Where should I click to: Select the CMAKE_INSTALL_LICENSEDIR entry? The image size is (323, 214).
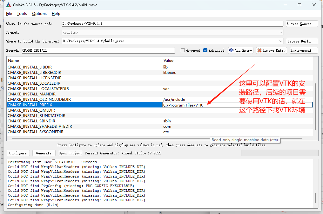point(35,78)
